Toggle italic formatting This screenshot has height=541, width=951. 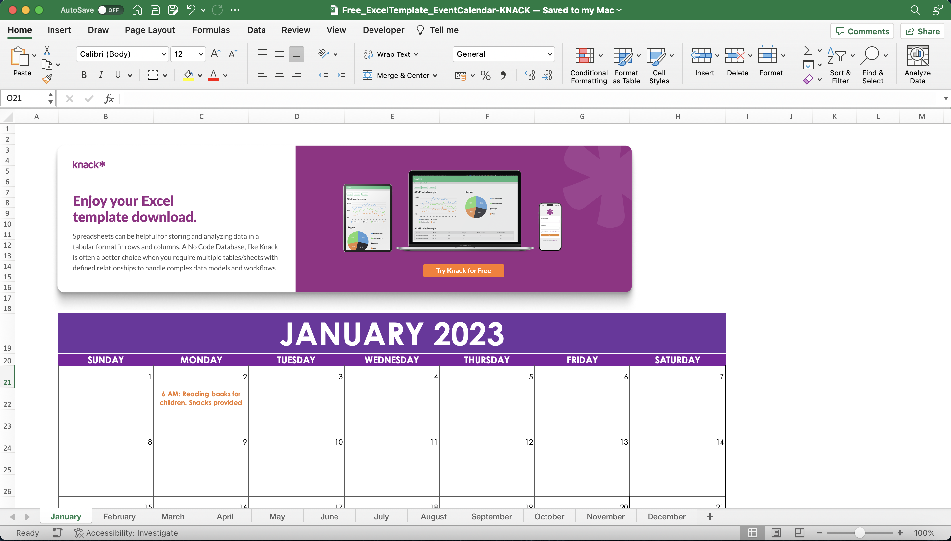tap(101, 75)
